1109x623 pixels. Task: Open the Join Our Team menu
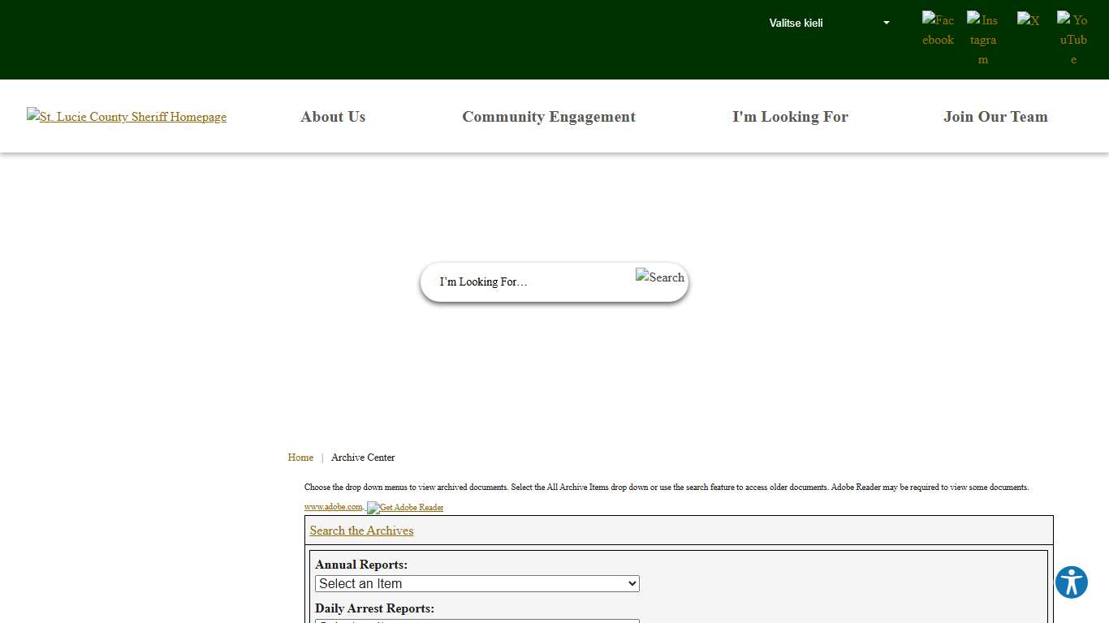[995, 117]
